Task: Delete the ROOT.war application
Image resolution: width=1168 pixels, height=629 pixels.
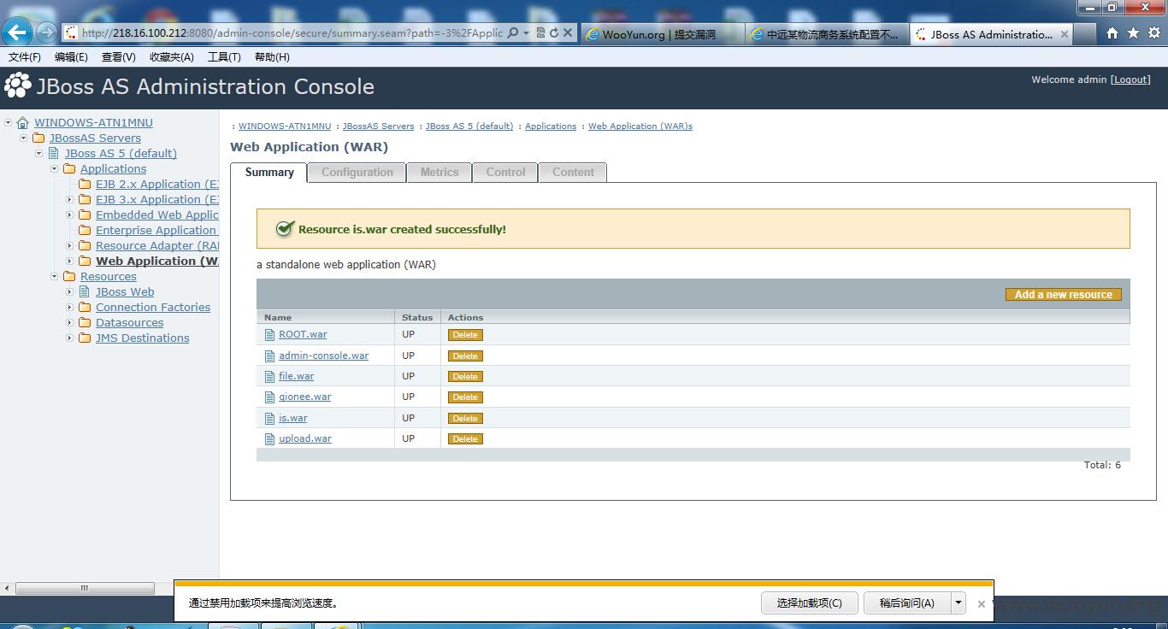Action: click(x=465, y=335)
